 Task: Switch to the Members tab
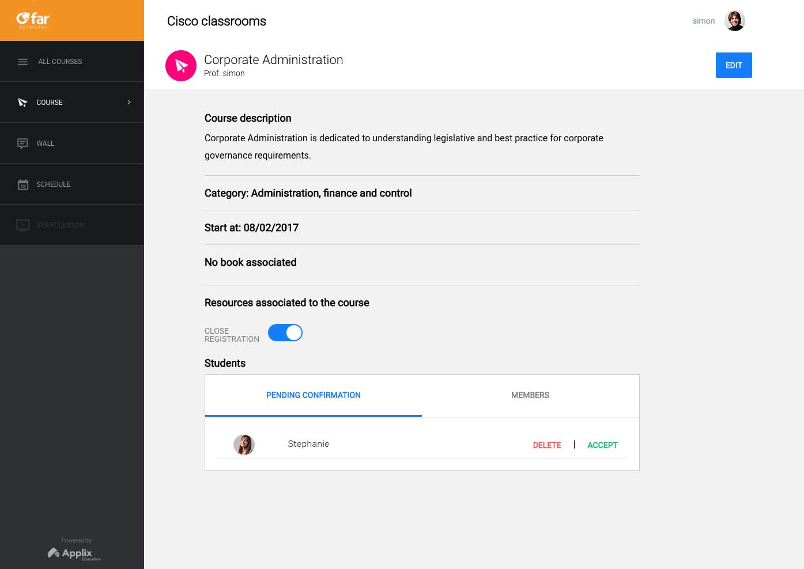[x=530, y=395]
